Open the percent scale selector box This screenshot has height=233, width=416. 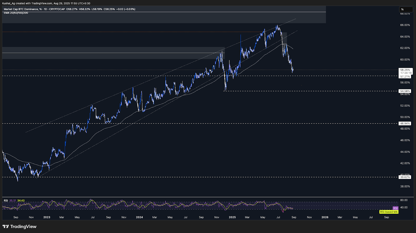(x=406, y=9)
